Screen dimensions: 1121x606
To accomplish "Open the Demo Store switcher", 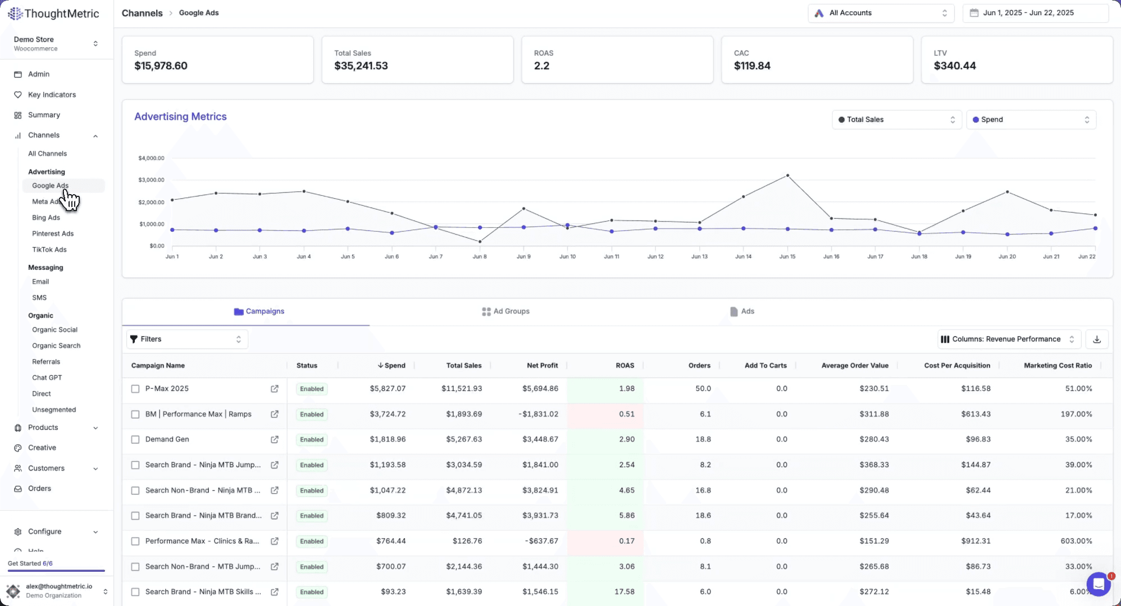I will [56, 44].
